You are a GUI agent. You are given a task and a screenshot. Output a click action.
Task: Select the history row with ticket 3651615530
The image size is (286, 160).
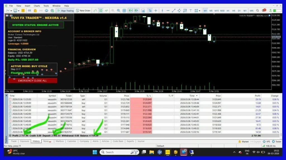tap(144, 100)
